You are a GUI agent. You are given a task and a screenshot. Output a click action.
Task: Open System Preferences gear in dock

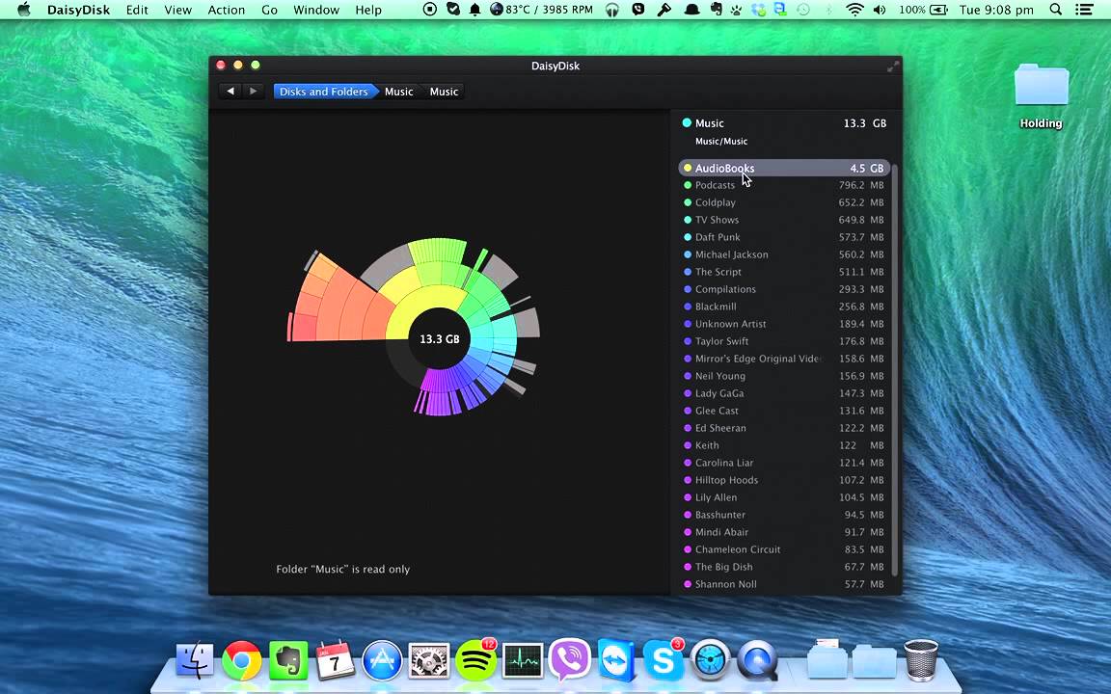[x=428, y=660]
